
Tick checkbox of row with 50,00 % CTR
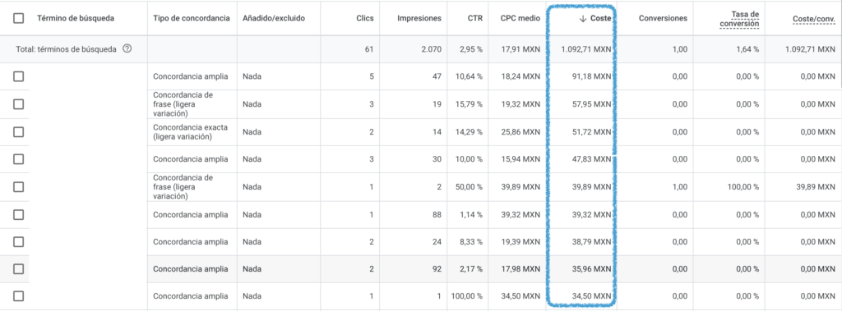(19, 187)
